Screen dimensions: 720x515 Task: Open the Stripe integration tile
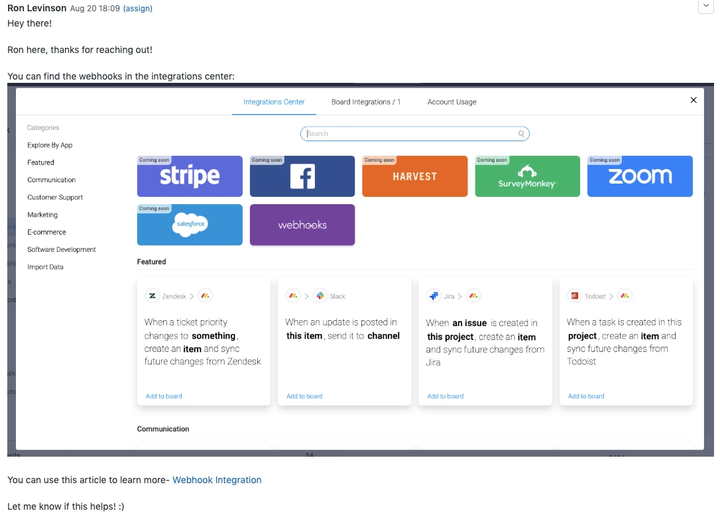[190, 176]
